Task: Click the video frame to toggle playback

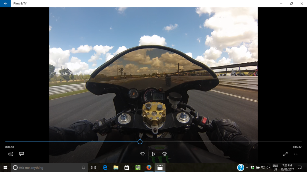Action: click(153, 75)
